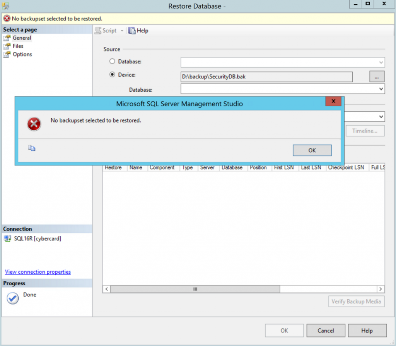The image size is (396, 346).
Task: Minimize the Restore Database window
Action: [x=356, y=4]
